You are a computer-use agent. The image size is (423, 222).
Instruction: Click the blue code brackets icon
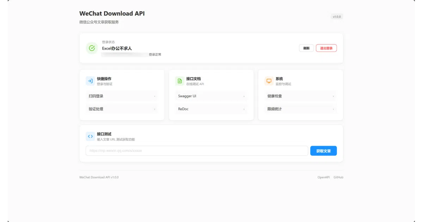90,136
